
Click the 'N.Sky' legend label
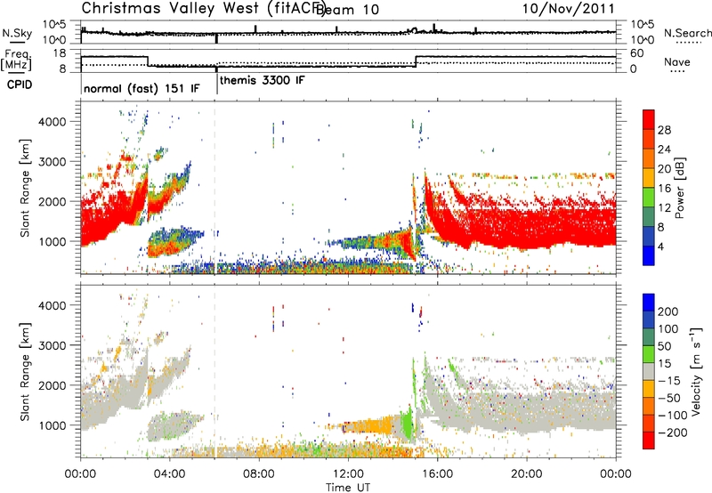pyautogui.click(x=17, y=33)
